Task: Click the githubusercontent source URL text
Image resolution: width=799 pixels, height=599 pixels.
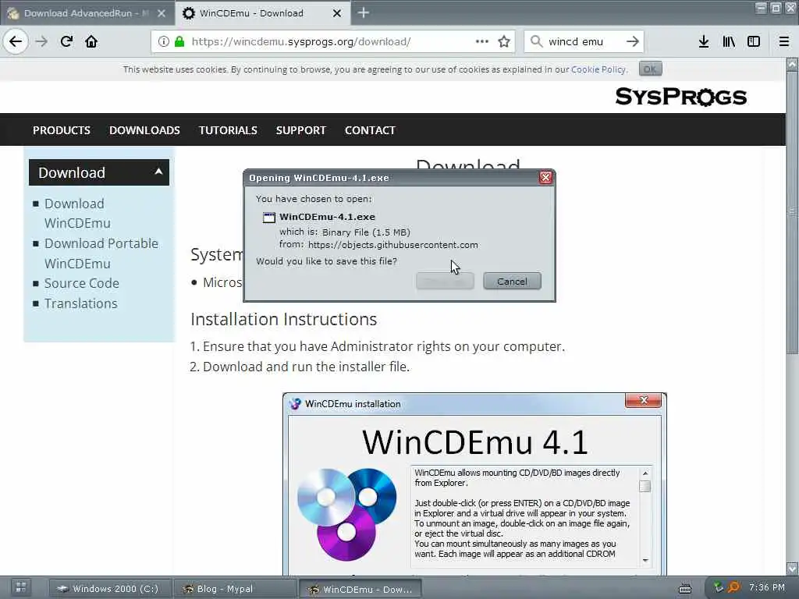Action: point(393,245)
